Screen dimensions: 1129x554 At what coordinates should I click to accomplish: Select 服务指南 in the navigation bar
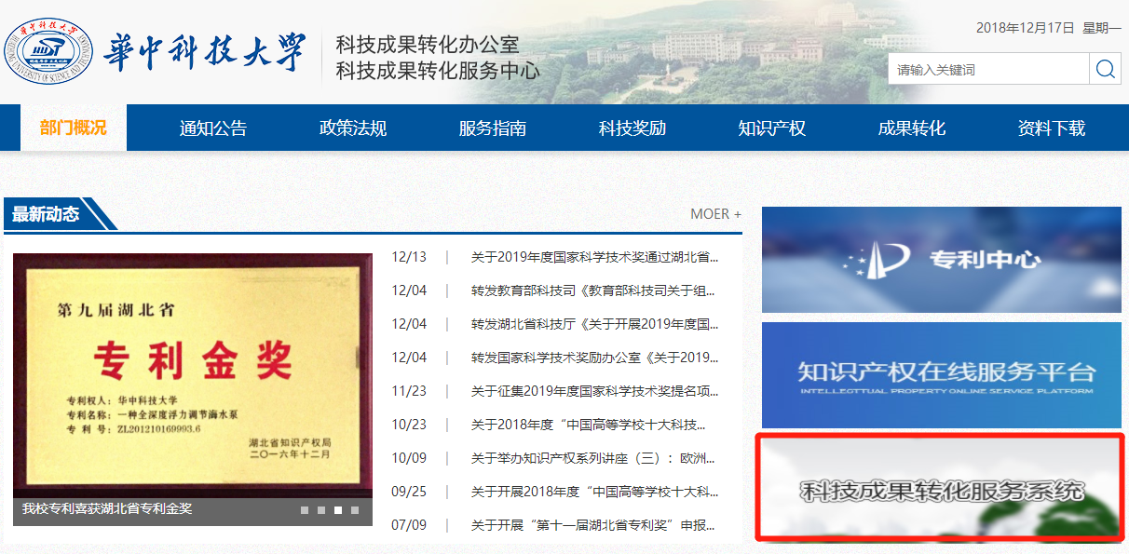click(x=493, y=128)
